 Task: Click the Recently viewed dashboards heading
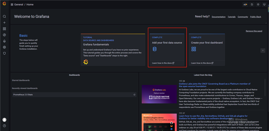[25, 88]
